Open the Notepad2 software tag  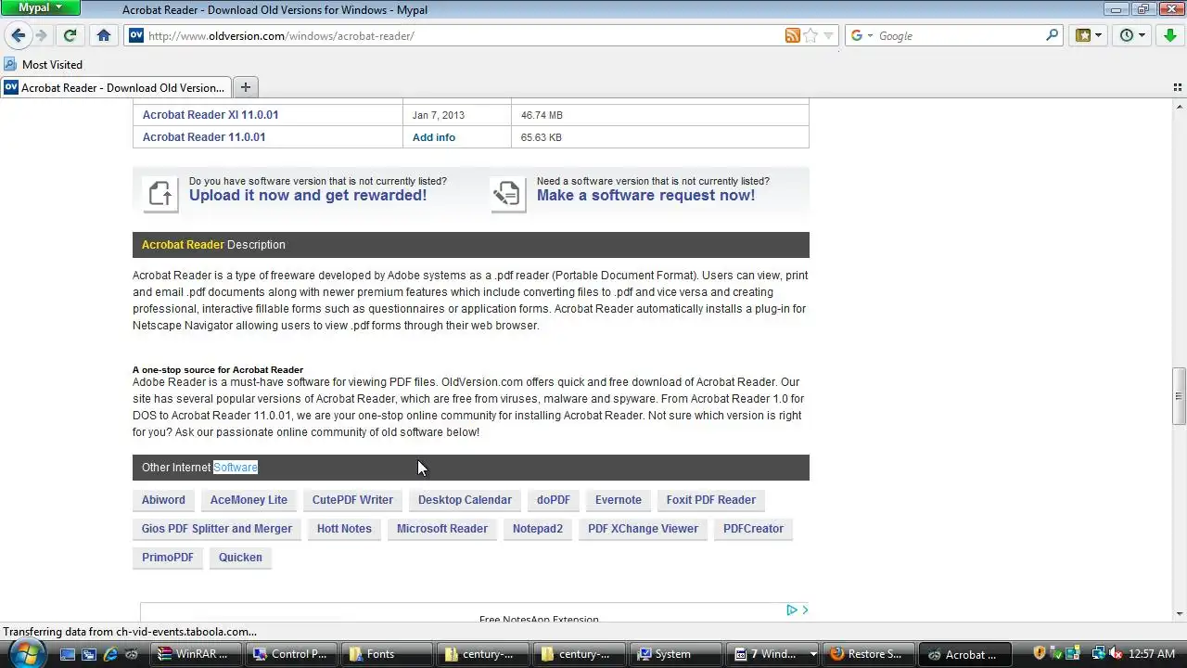pyautogui.click(x=538, y=529)
